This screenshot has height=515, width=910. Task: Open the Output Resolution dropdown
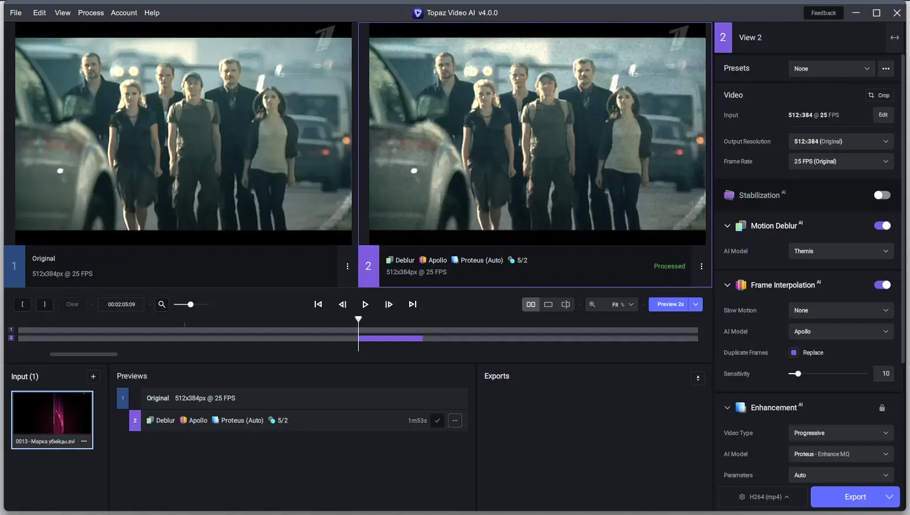coord(841,141)
